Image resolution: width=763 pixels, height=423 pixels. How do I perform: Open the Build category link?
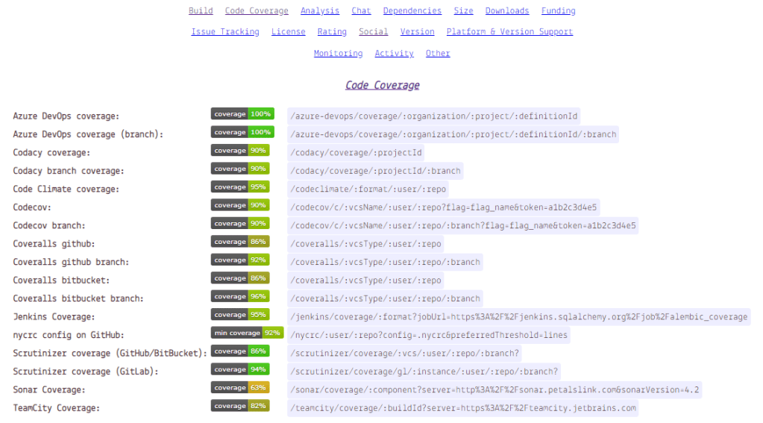[201, 11]
